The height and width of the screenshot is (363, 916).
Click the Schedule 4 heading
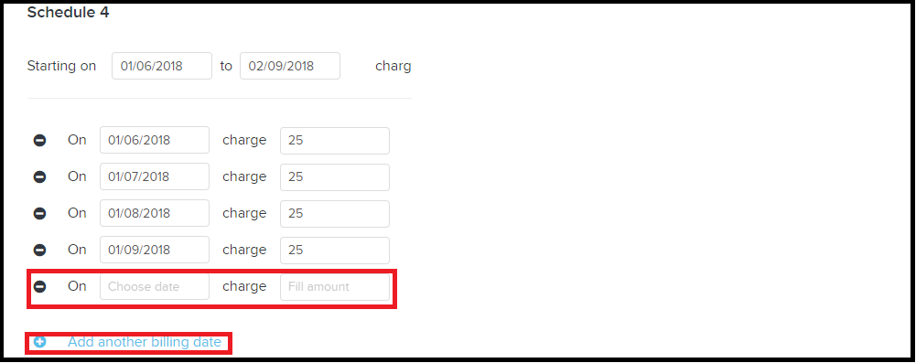(x=68, y=12)
